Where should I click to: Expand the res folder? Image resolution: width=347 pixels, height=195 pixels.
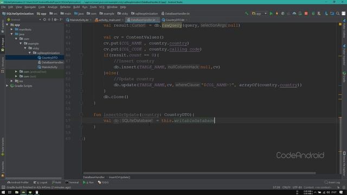coord(12,81)
